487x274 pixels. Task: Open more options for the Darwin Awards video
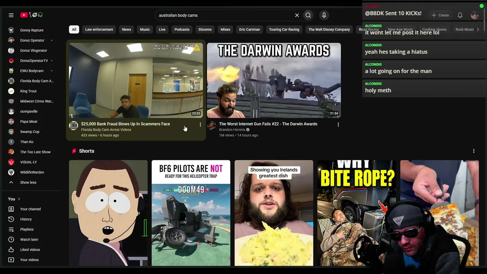[338, 124]
